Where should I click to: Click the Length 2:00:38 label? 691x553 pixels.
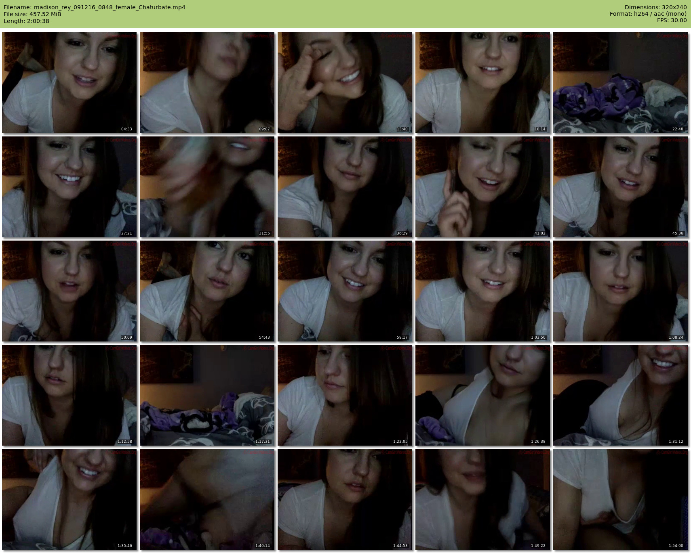click(26, 21)
